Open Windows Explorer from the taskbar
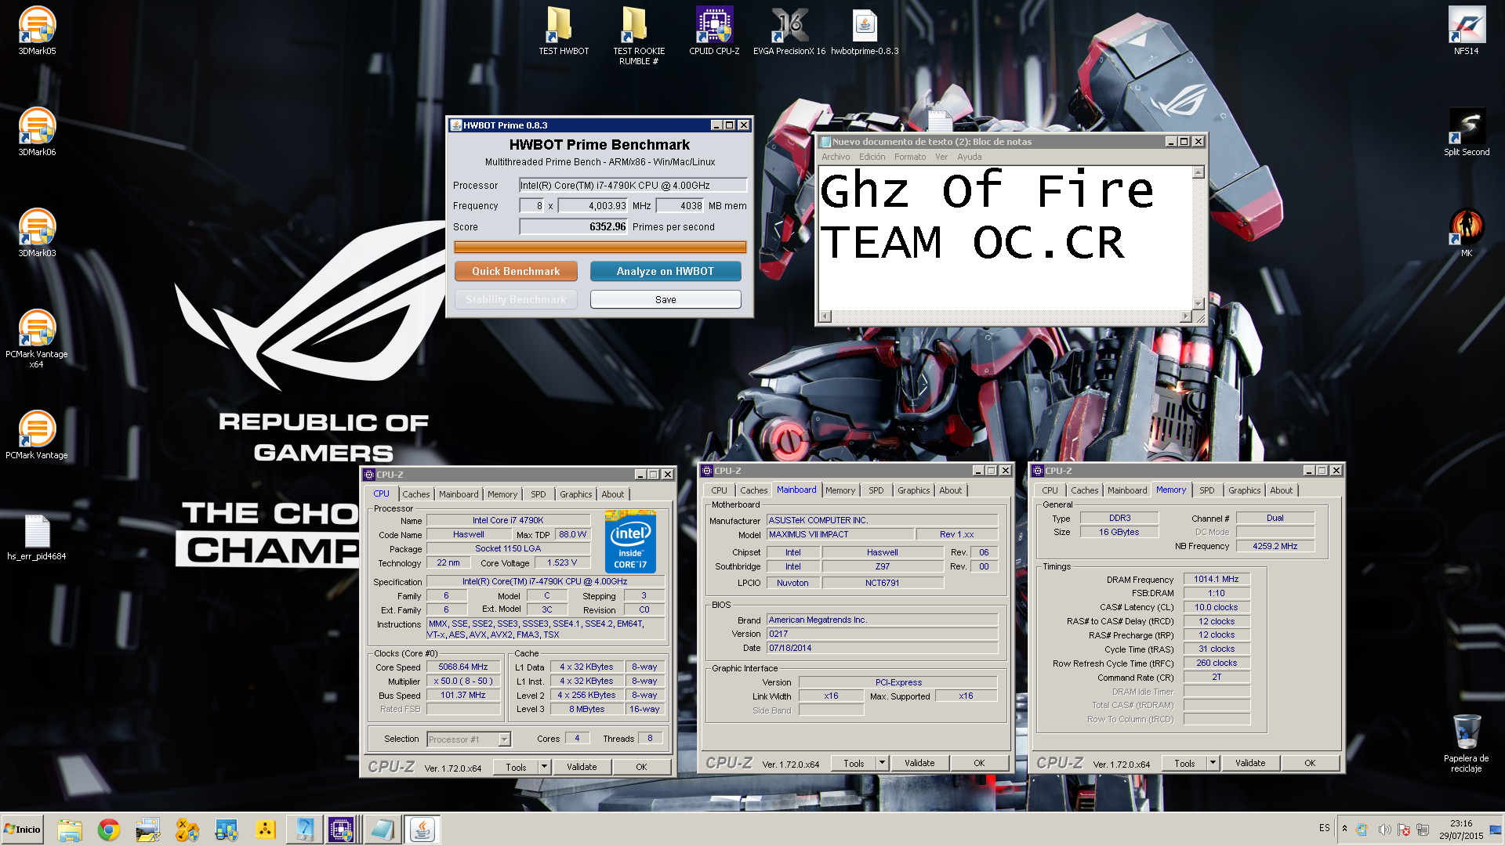 tap(70, 830)
